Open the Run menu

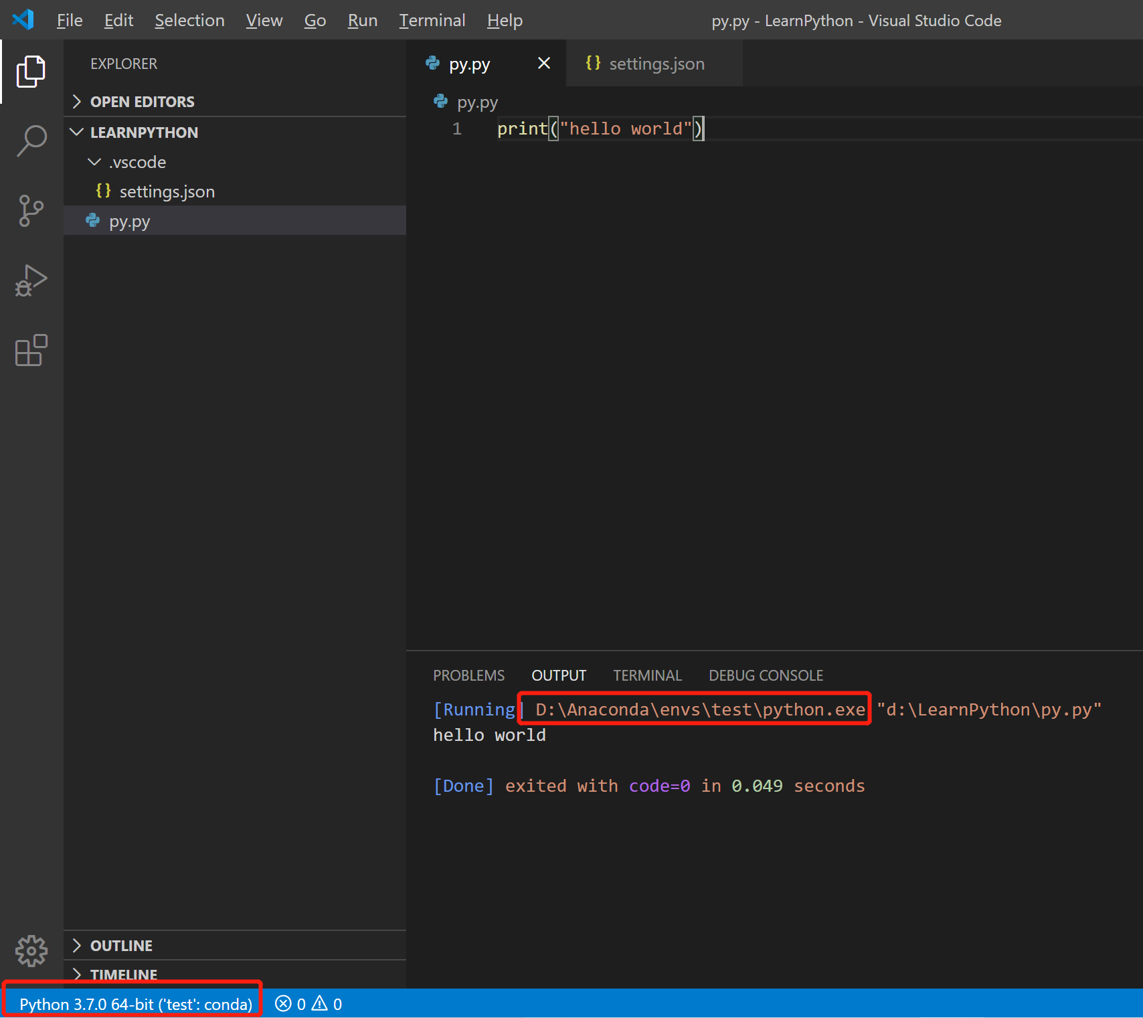tap(363, 20)
